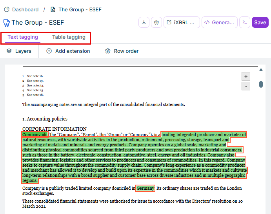Click footnote 'See note 16.'
The width and height of the screenshot is (271, 214).
[35, 76]
